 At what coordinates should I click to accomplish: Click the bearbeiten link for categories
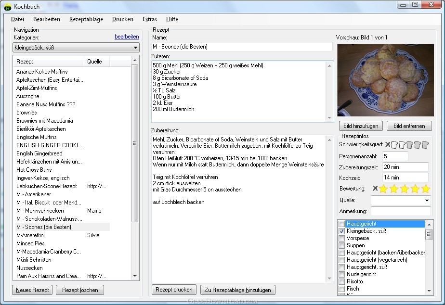(127, 37)
